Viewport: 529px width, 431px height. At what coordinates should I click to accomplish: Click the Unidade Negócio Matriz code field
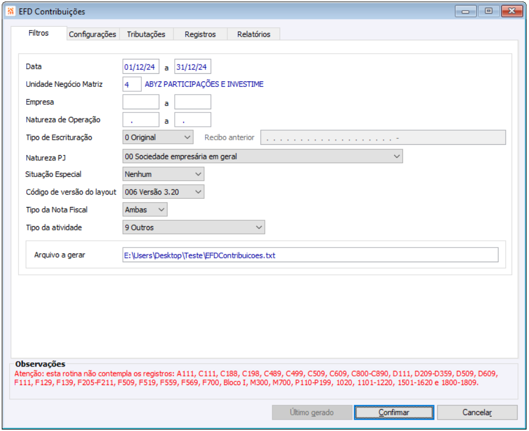[132, 84]
